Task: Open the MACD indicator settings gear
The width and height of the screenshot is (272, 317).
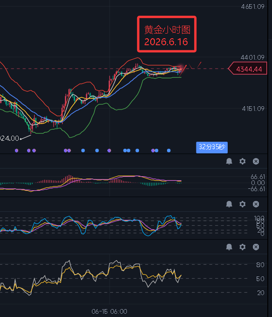Action: point(243,161)
